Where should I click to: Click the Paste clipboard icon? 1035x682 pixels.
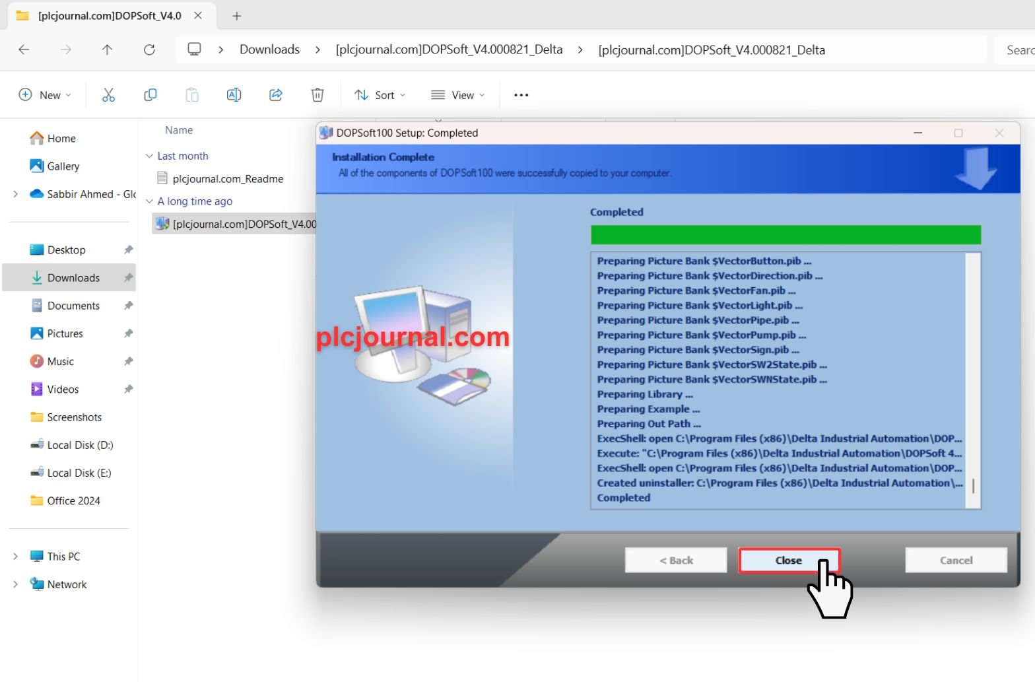tap(192, 95)
